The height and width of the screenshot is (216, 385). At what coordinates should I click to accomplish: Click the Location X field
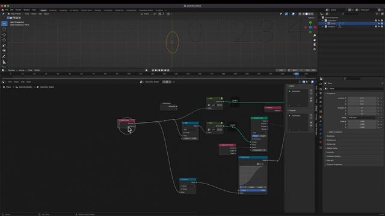tap(362, 98)
